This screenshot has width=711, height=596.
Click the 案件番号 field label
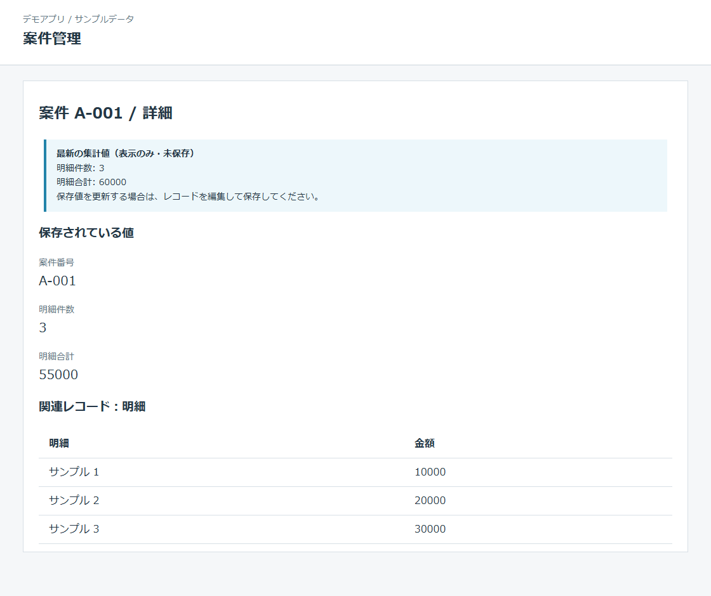click(56, 262)
